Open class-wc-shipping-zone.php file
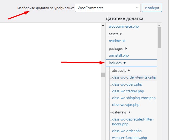 pyautogui.click(x=134, y=98)
